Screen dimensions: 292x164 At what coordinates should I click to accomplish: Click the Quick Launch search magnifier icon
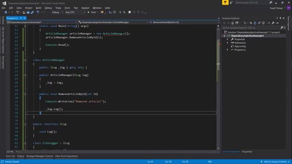click(x=271, y=2)
